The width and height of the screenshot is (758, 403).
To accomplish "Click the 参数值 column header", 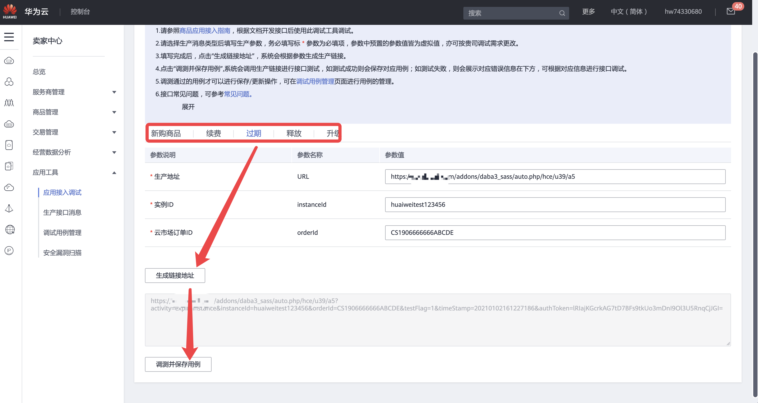I will tap(395, 155).
